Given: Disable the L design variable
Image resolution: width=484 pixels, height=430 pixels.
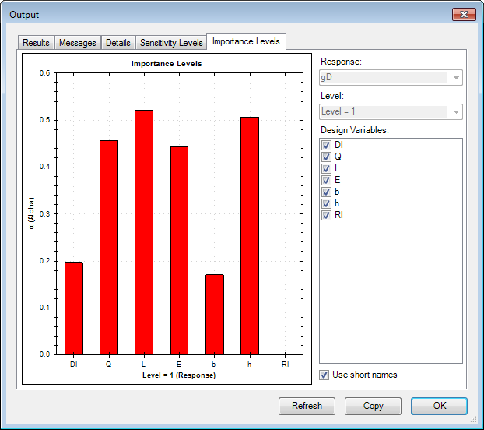Looking at the screenshot, I should click(x=327, y=168).
